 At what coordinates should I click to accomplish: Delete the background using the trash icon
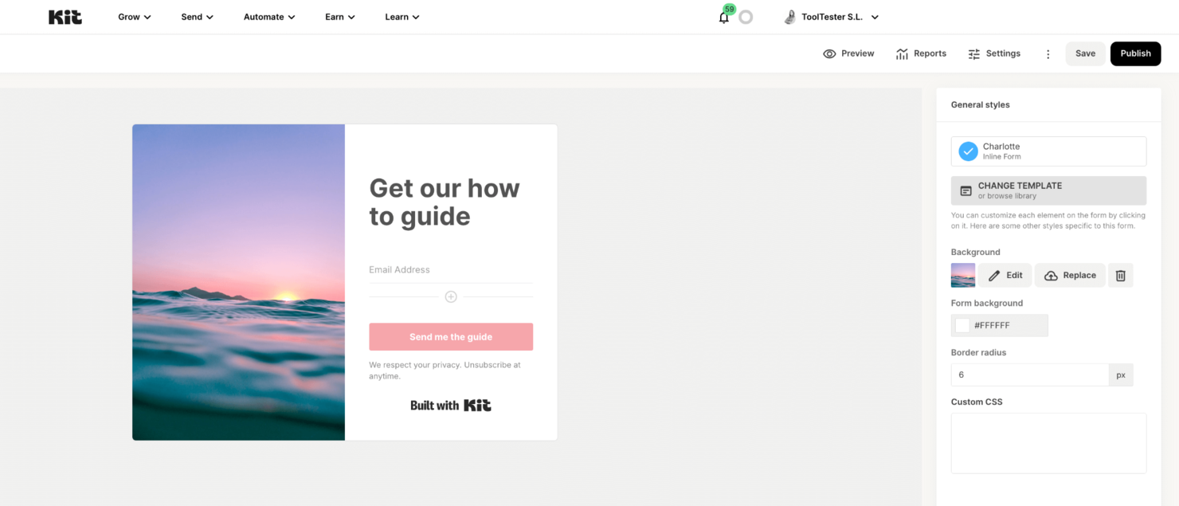click(1121, 275)
